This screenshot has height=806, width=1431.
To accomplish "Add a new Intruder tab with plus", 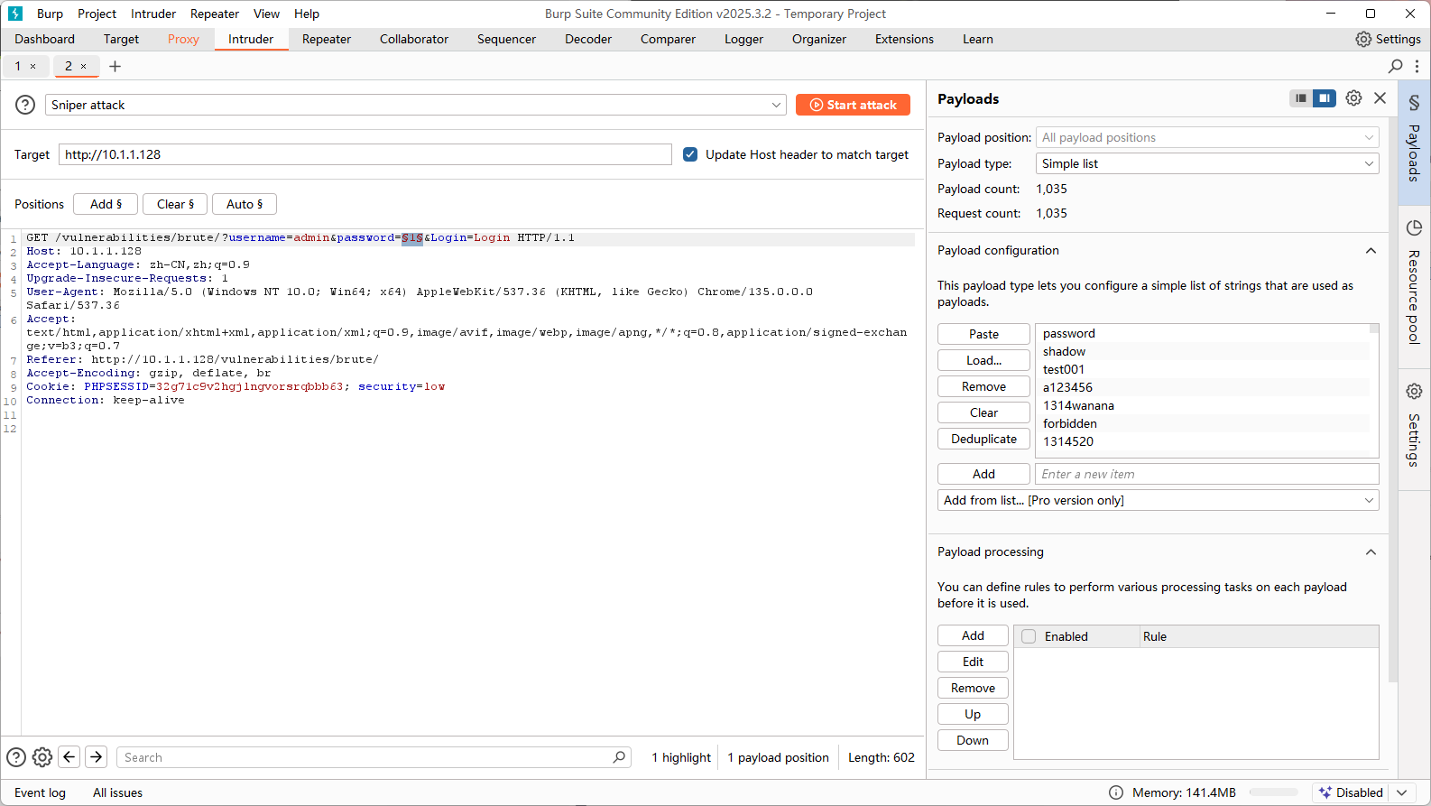I will coord(115,66).
